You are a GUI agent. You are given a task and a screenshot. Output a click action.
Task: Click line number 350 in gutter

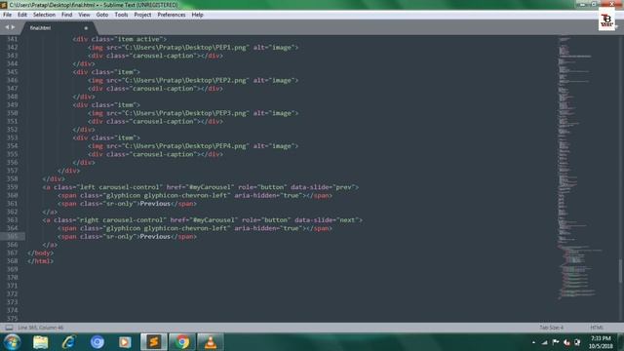13,113
